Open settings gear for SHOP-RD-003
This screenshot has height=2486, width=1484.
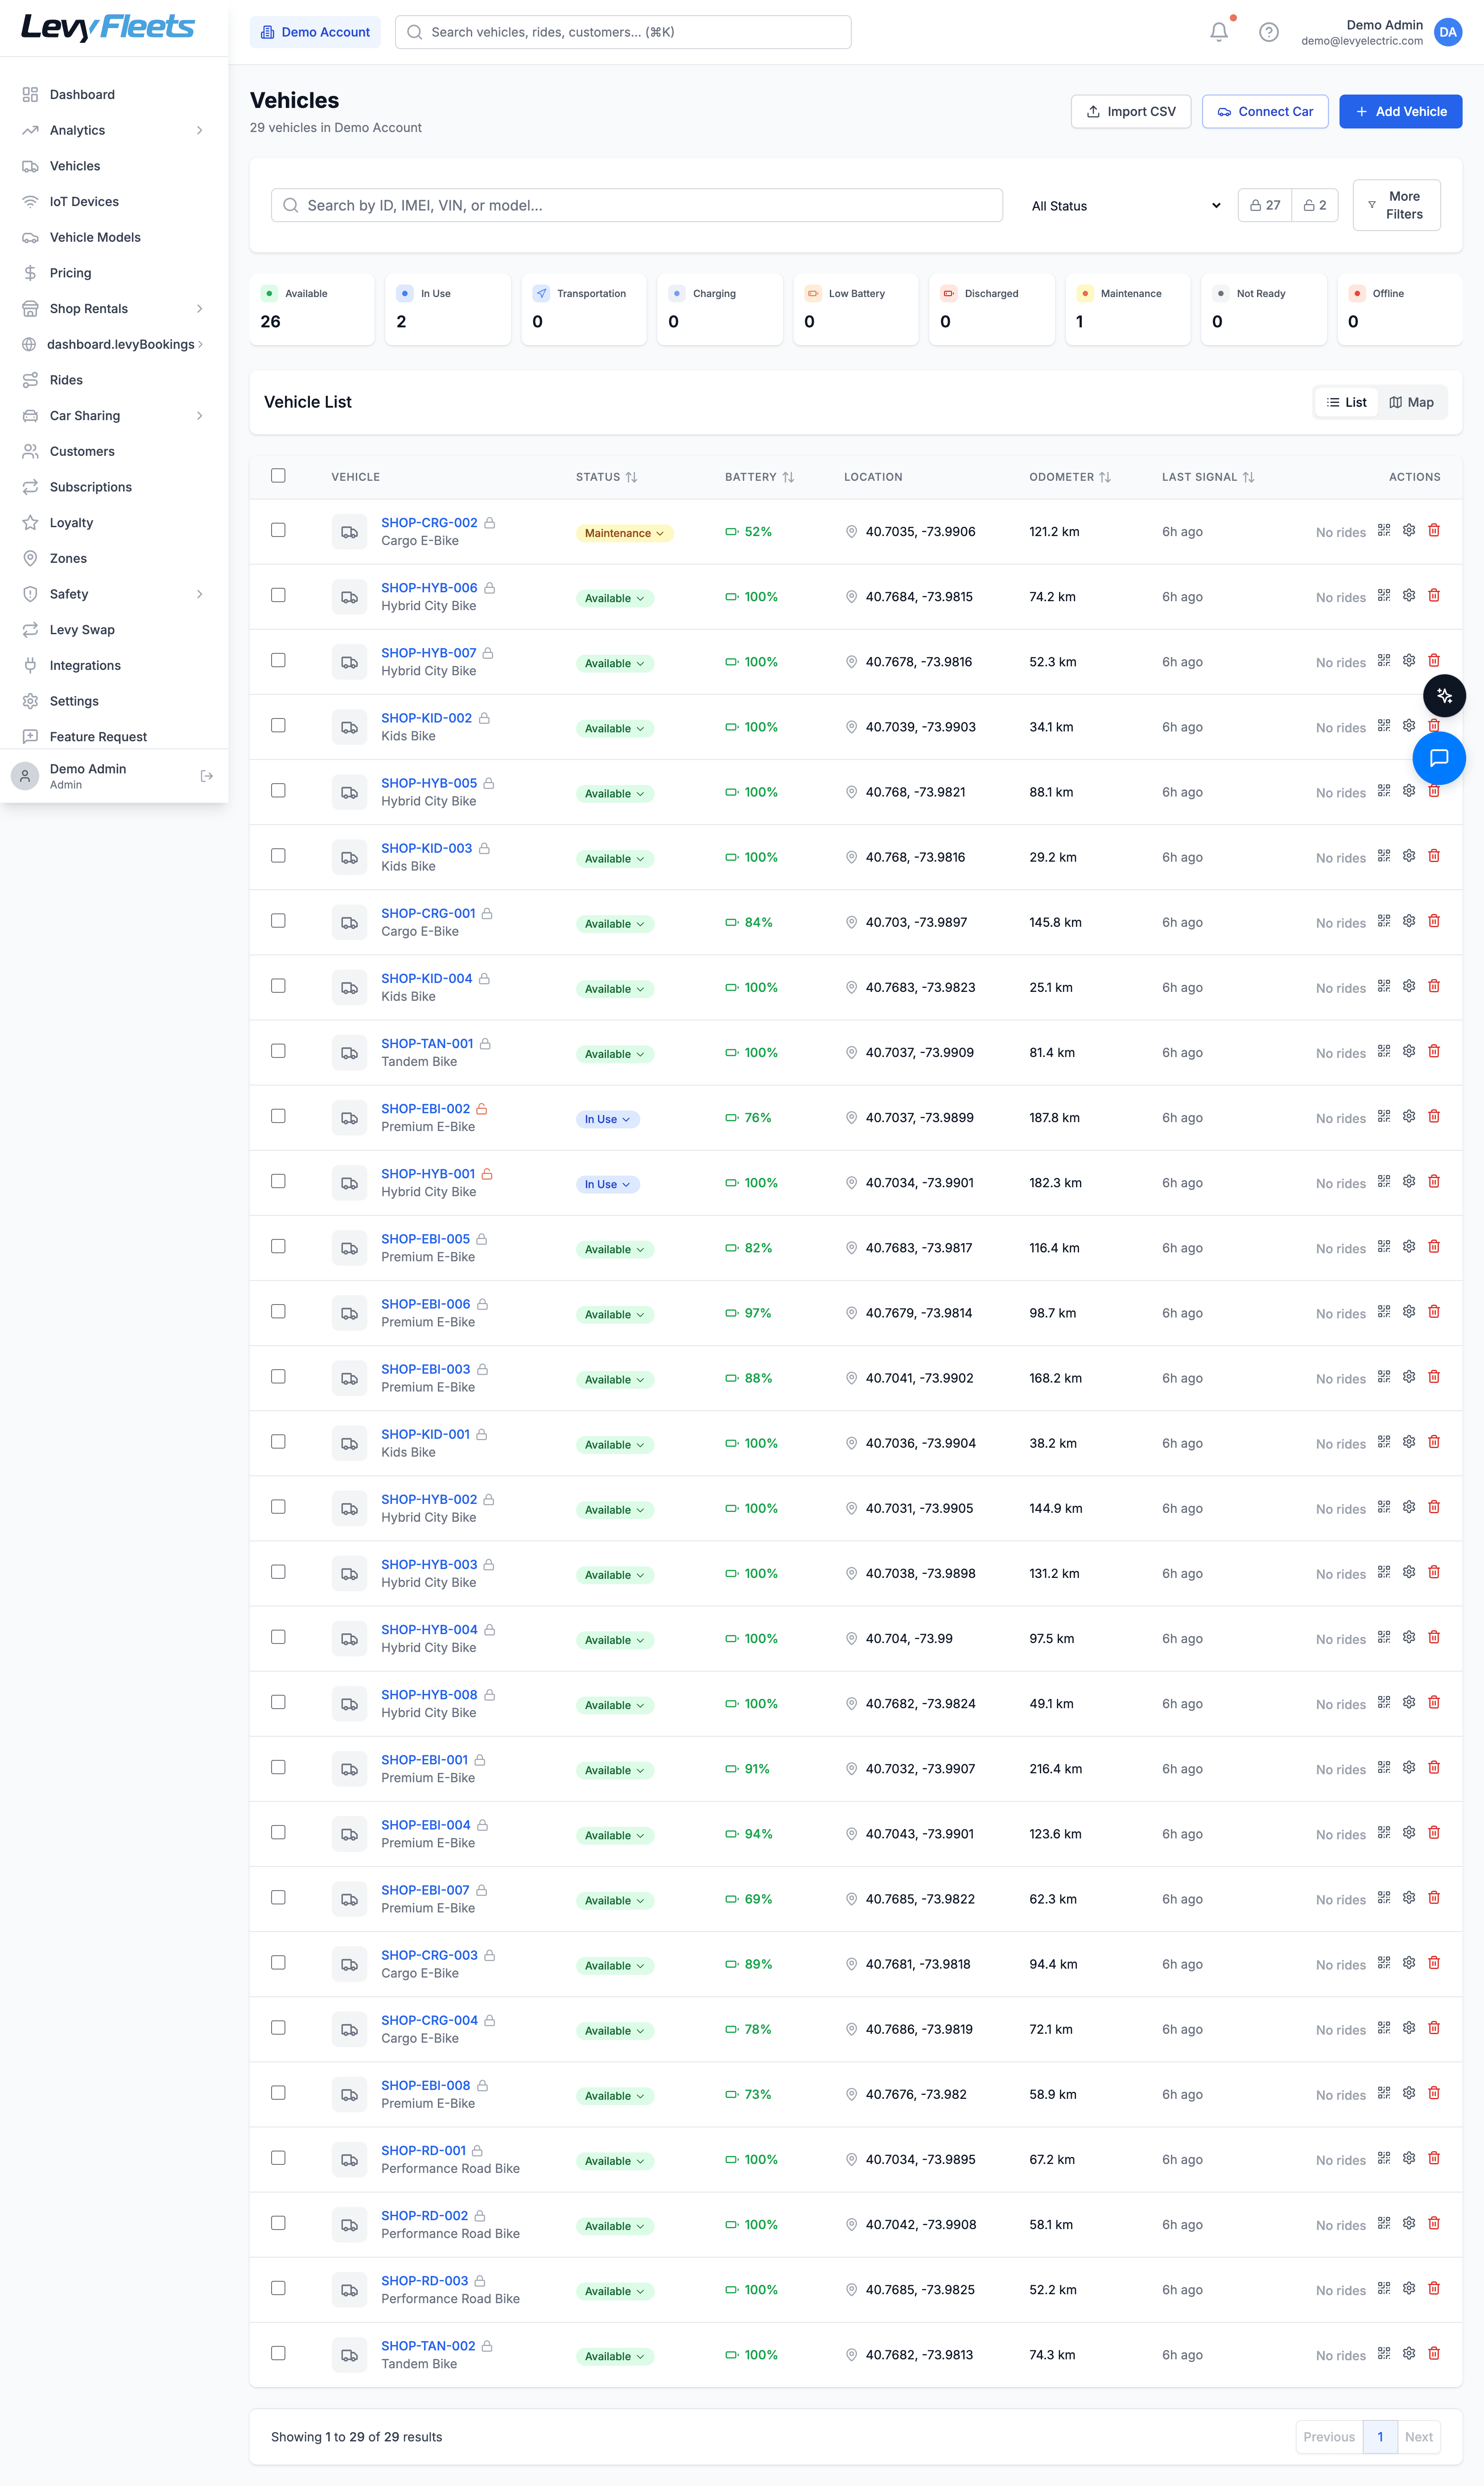point(1409,2288)
